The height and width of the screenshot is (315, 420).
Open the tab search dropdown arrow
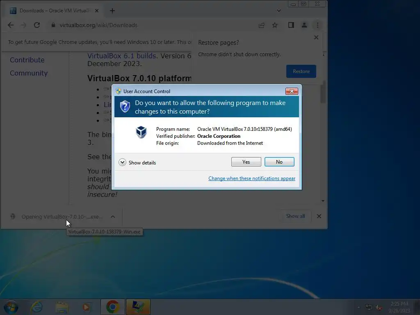pos(279,11)
